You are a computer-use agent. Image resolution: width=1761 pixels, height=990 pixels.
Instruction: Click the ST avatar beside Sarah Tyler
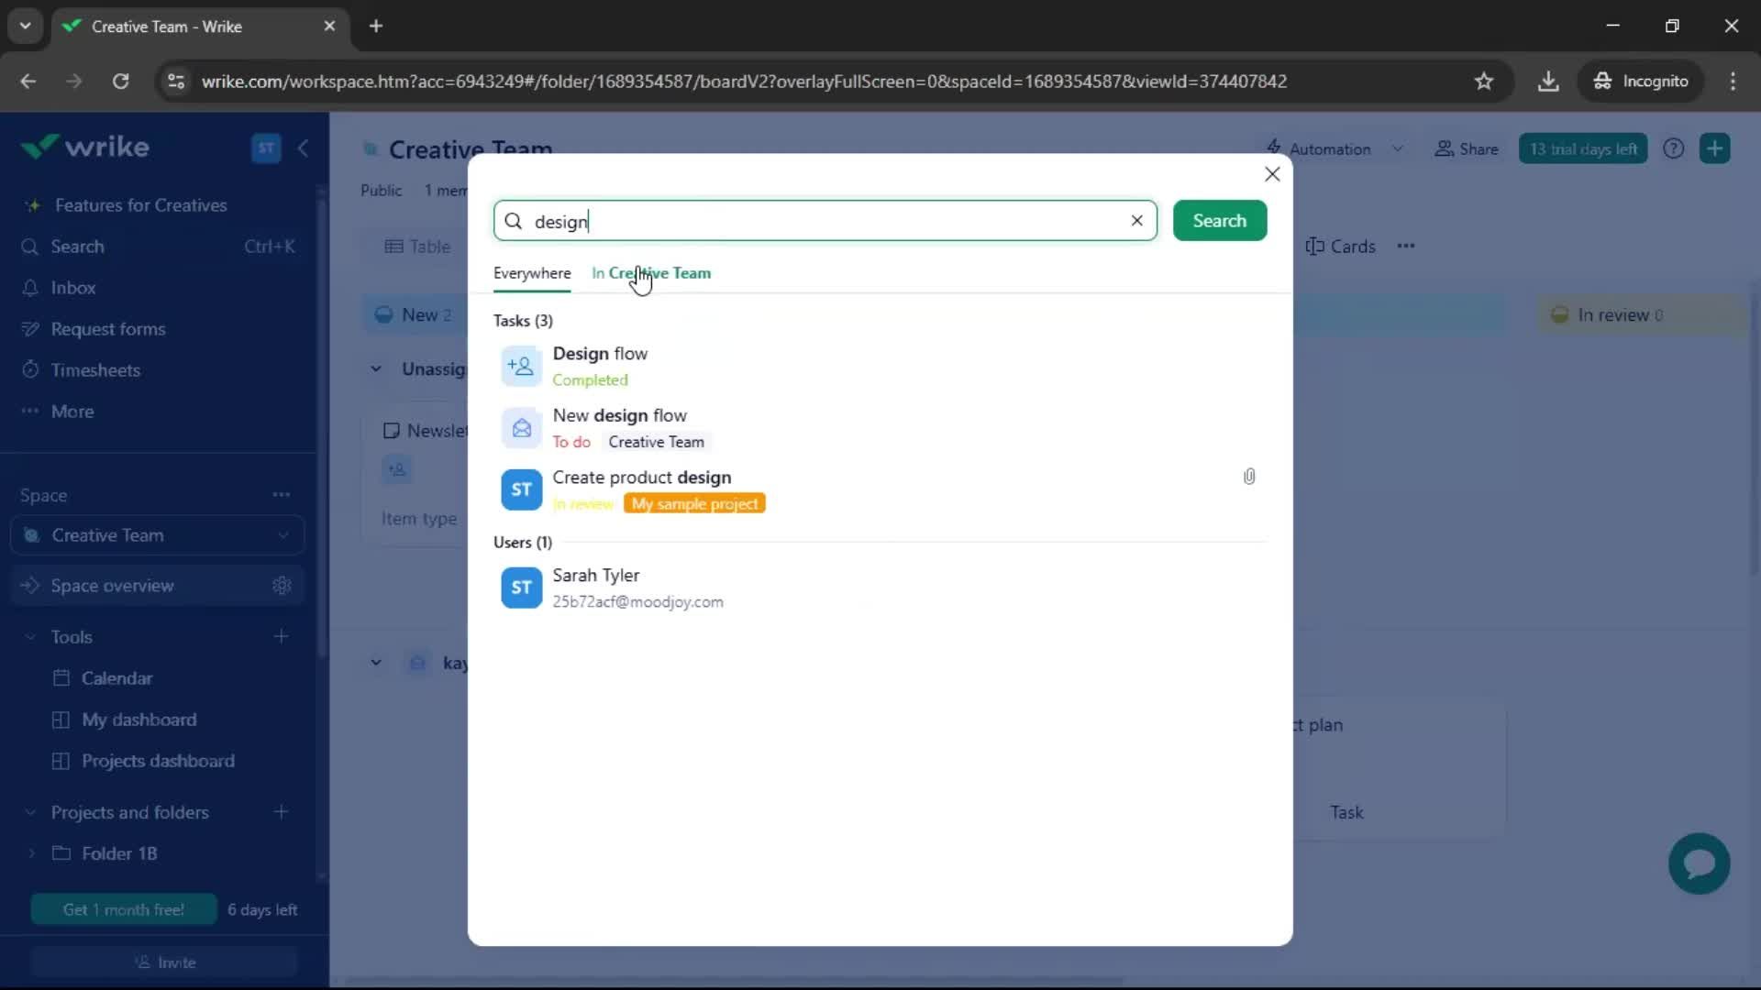tap(521, 588)
